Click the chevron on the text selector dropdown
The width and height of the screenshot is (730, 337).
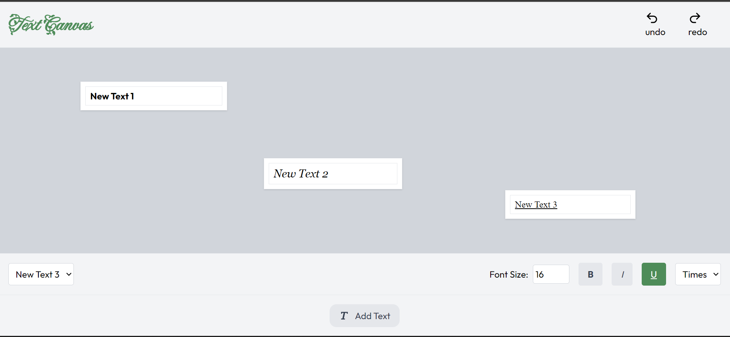(x=69, y=274)
